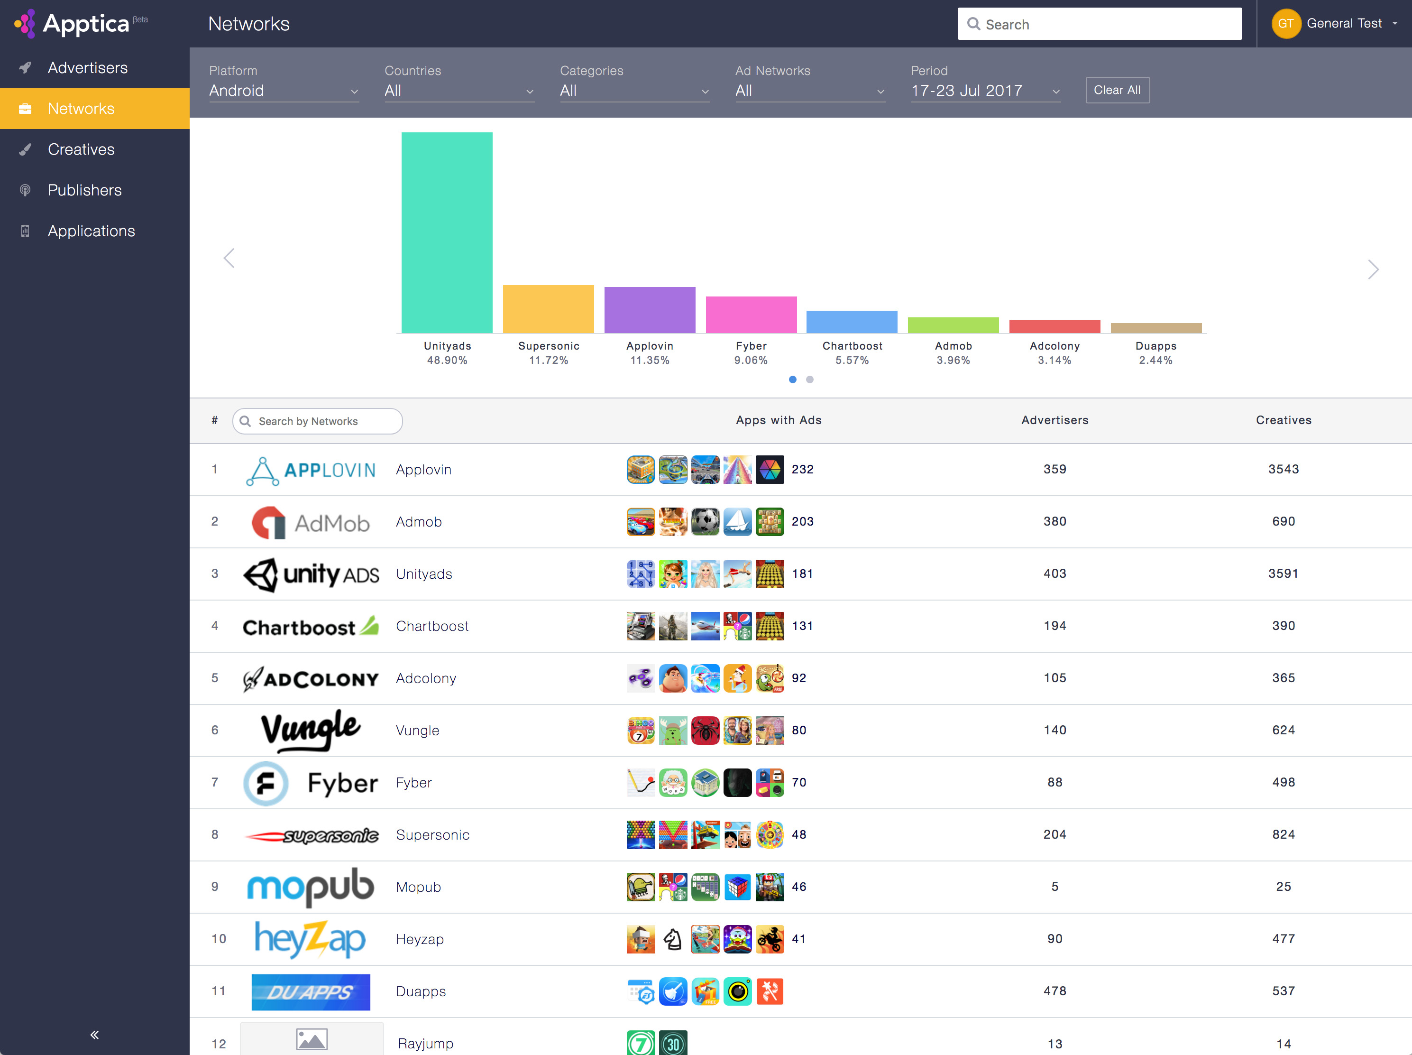Click the Search by Networks field

coord(317,422)
